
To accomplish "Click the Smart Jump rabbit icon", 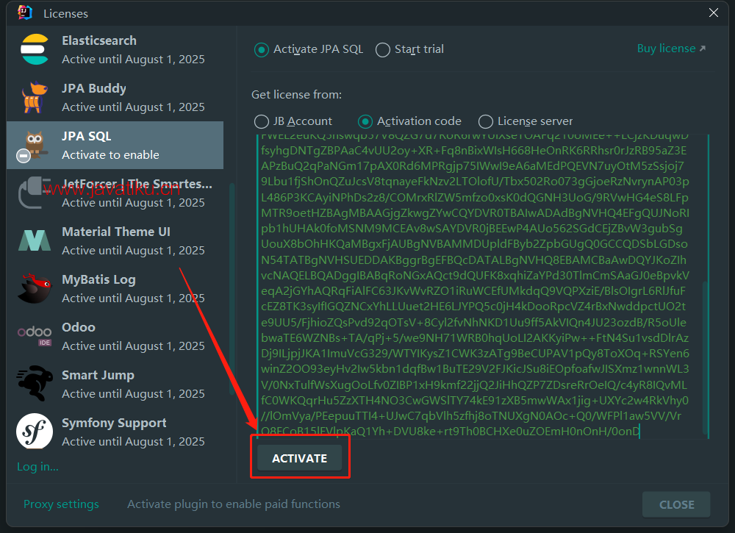I will [x=35, y=384].
